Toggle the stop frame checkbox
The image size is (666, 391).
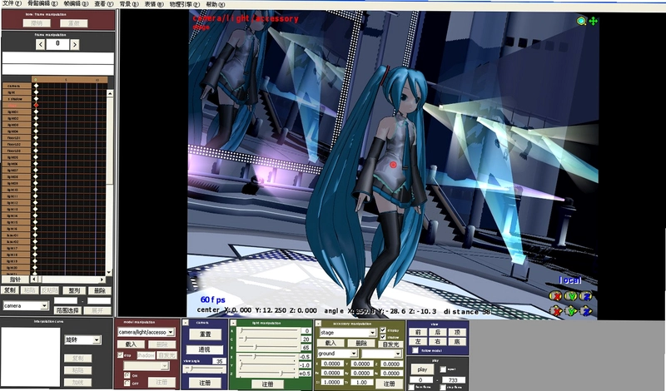(443, 387)
